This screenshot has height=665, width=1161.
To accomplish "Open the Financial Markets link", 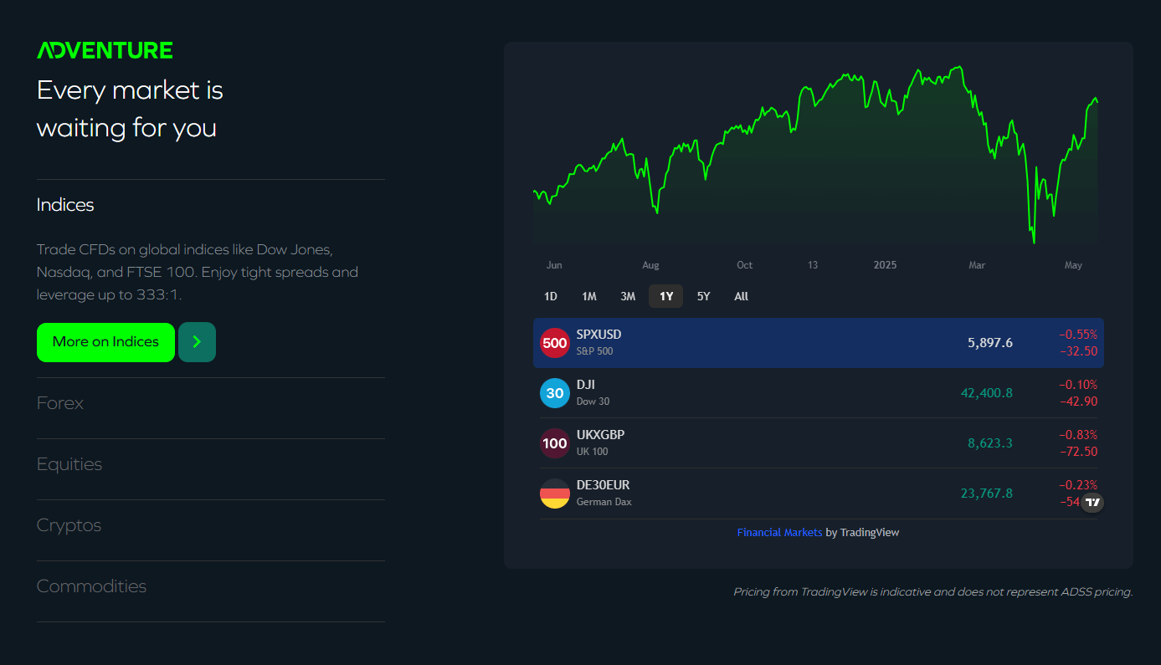I will [779, 533].
